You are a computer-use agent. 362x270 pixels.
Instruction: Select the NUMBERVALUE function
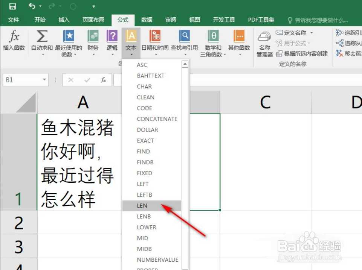coord(152,260)
